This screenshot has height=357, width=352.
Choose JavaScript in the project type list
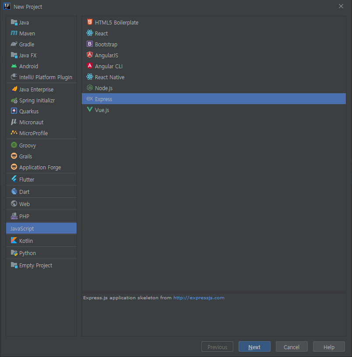click(x=41, y=228)
